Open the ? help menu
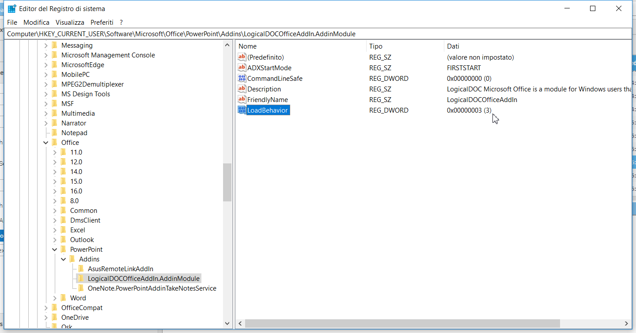Screen dimensions: 636x333 121,22
